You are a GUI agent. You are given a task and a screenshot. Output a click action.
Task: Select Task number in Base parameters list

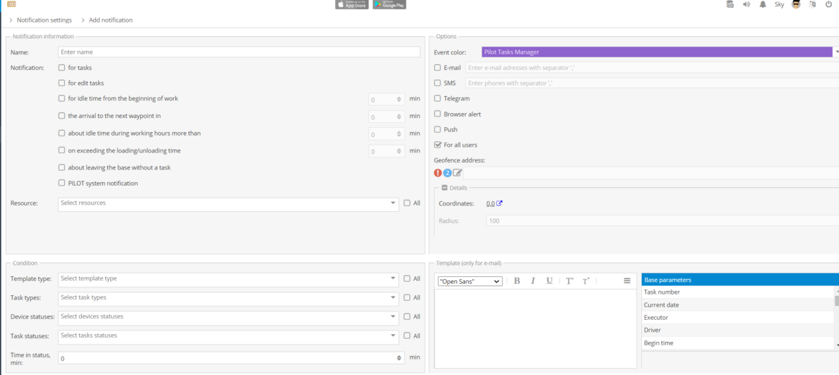pos(737,292)
